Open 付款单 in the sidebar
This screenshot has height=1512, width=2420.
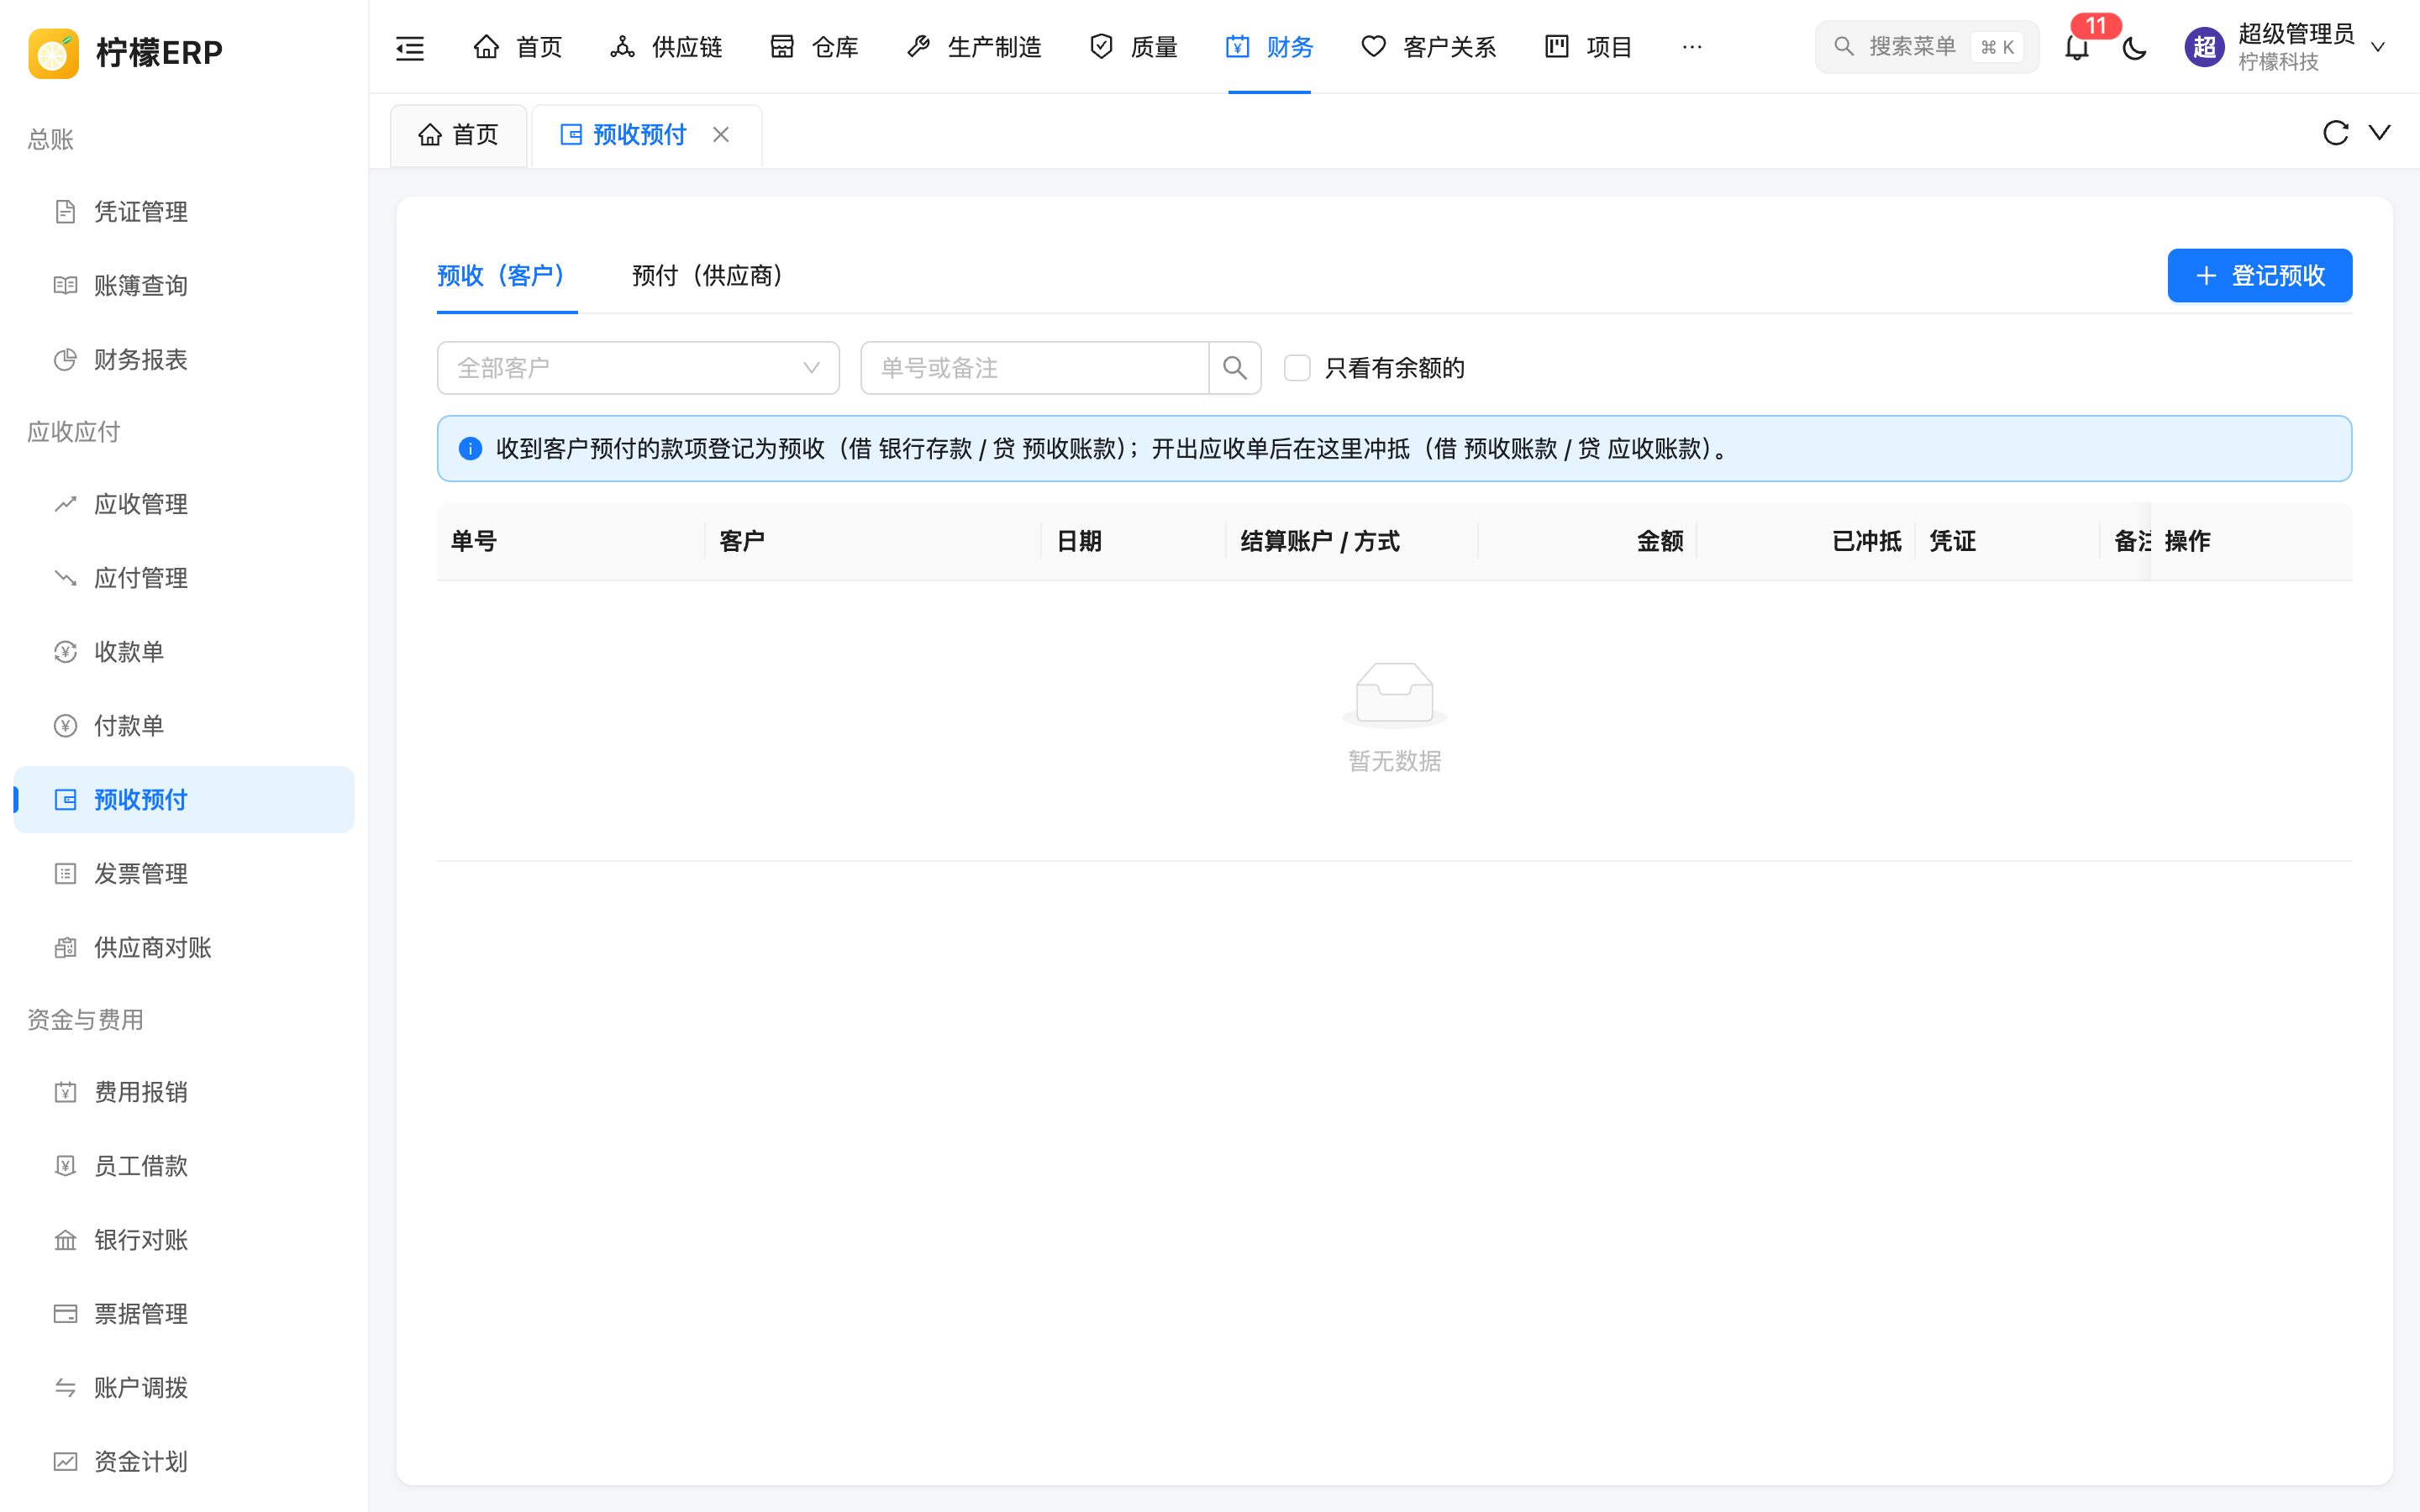click(184, 726)
